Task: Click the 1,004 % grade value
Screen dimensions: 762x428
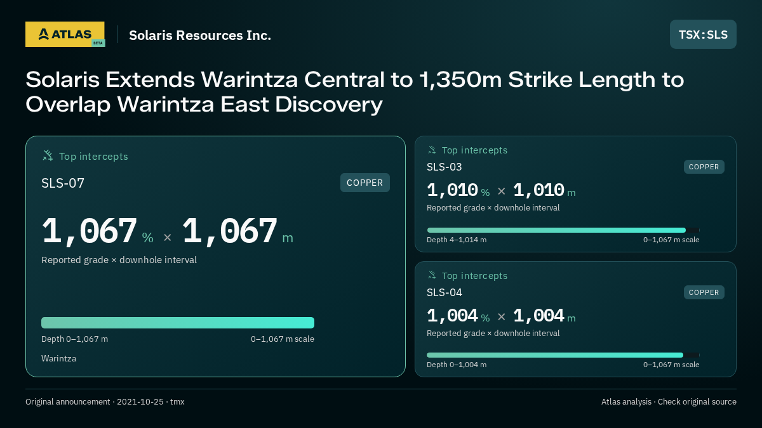Action: coord(458,316)
